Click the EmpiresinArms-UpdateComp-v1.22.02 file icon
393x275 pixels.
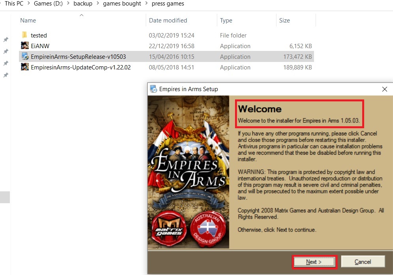24,67
